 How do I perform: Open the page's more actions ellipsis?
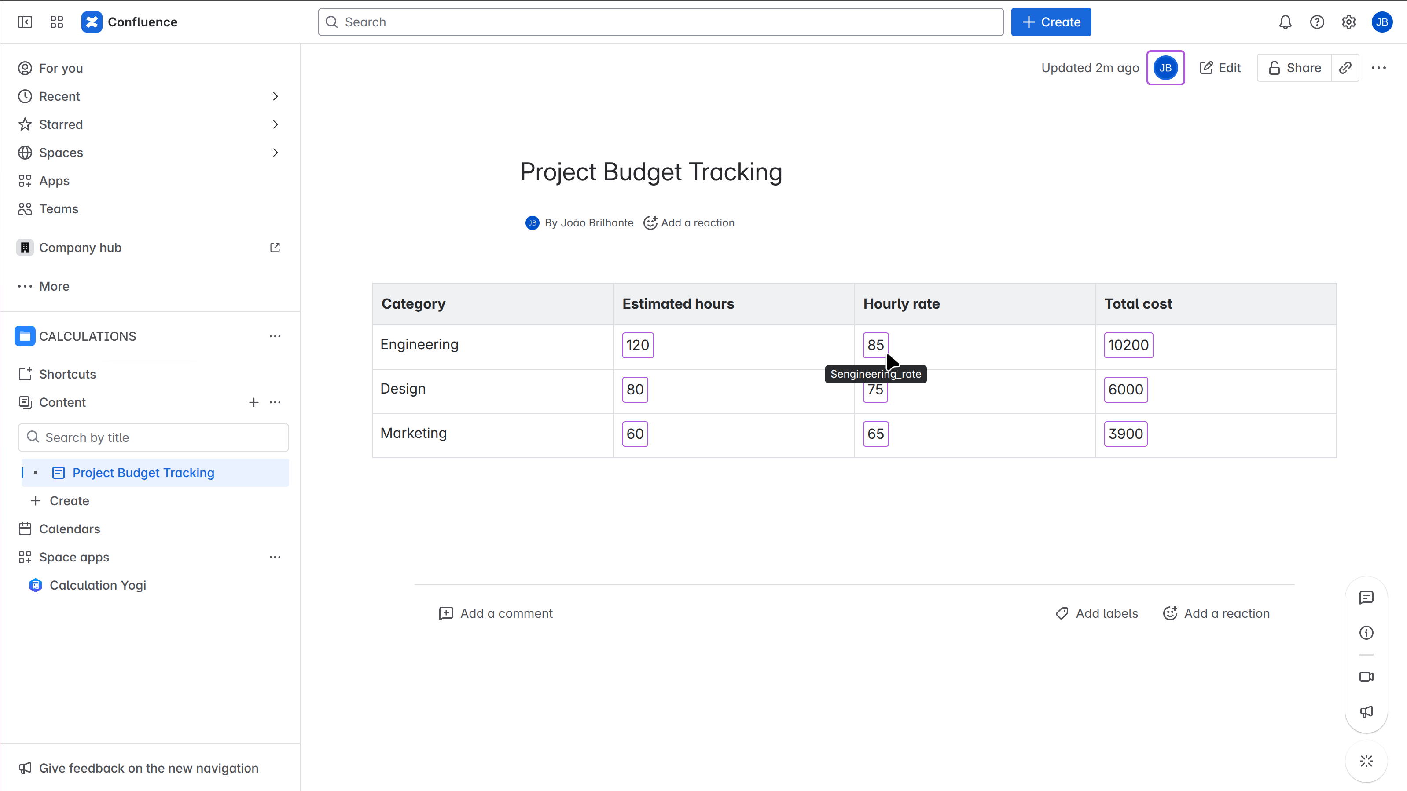[1378, 68]
